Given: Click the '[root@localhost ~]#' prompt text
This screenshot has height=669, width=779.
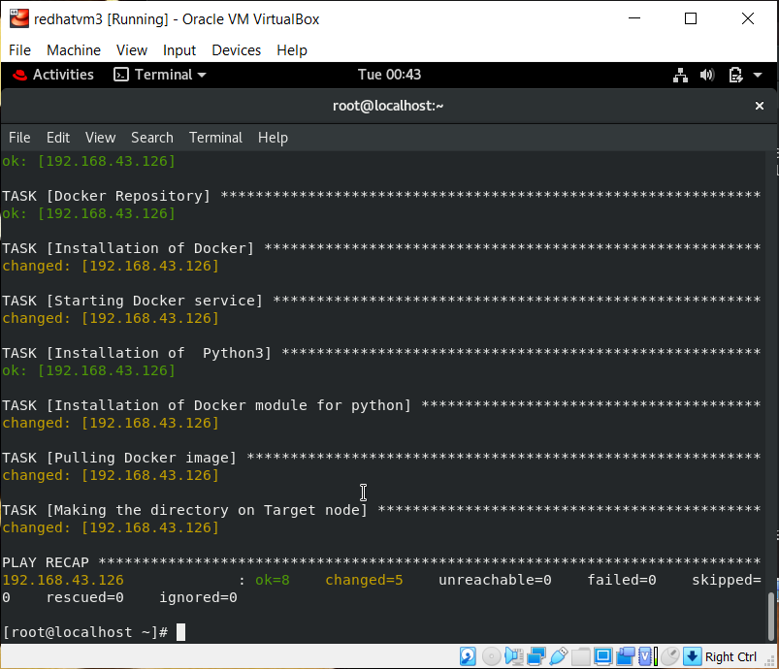Looking at the screenshot, I should [x=85, y=632].
